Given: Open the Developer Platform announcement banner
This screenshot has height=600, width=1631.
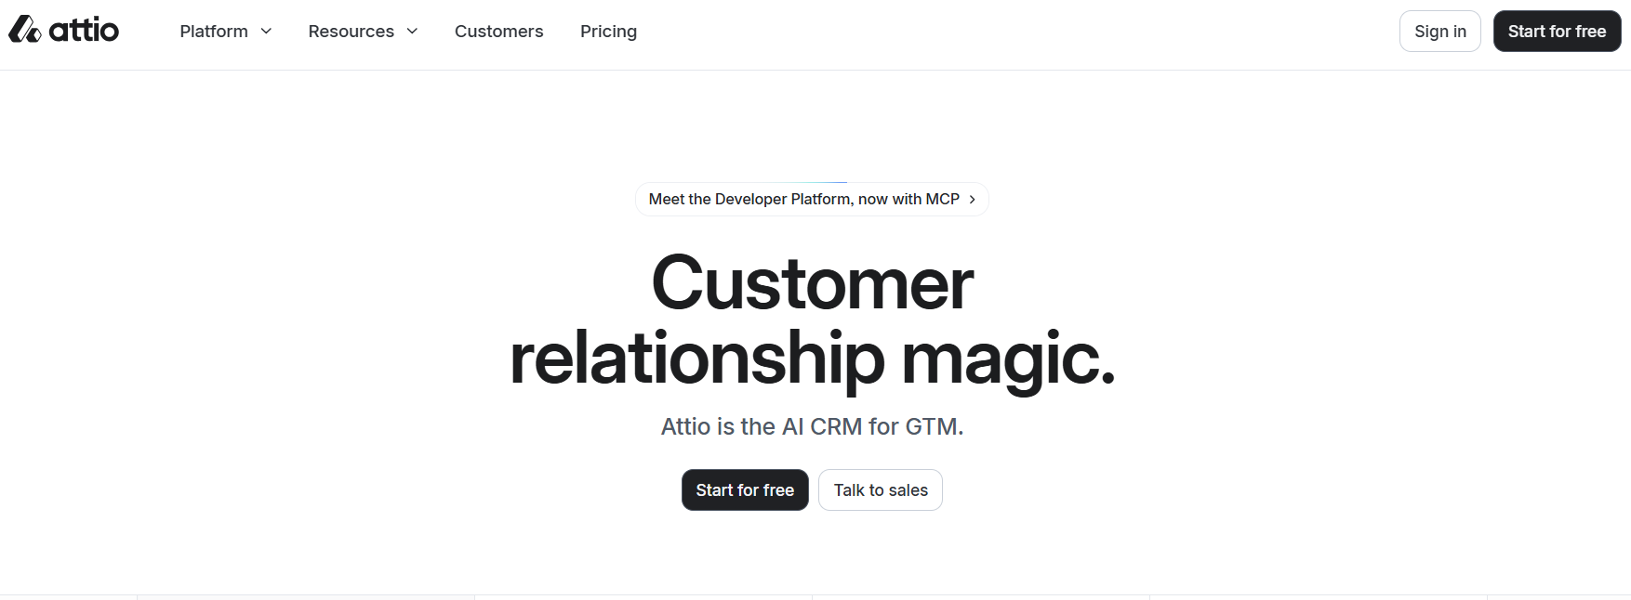Looking at the screenshot, I should (x=812, y=199).
